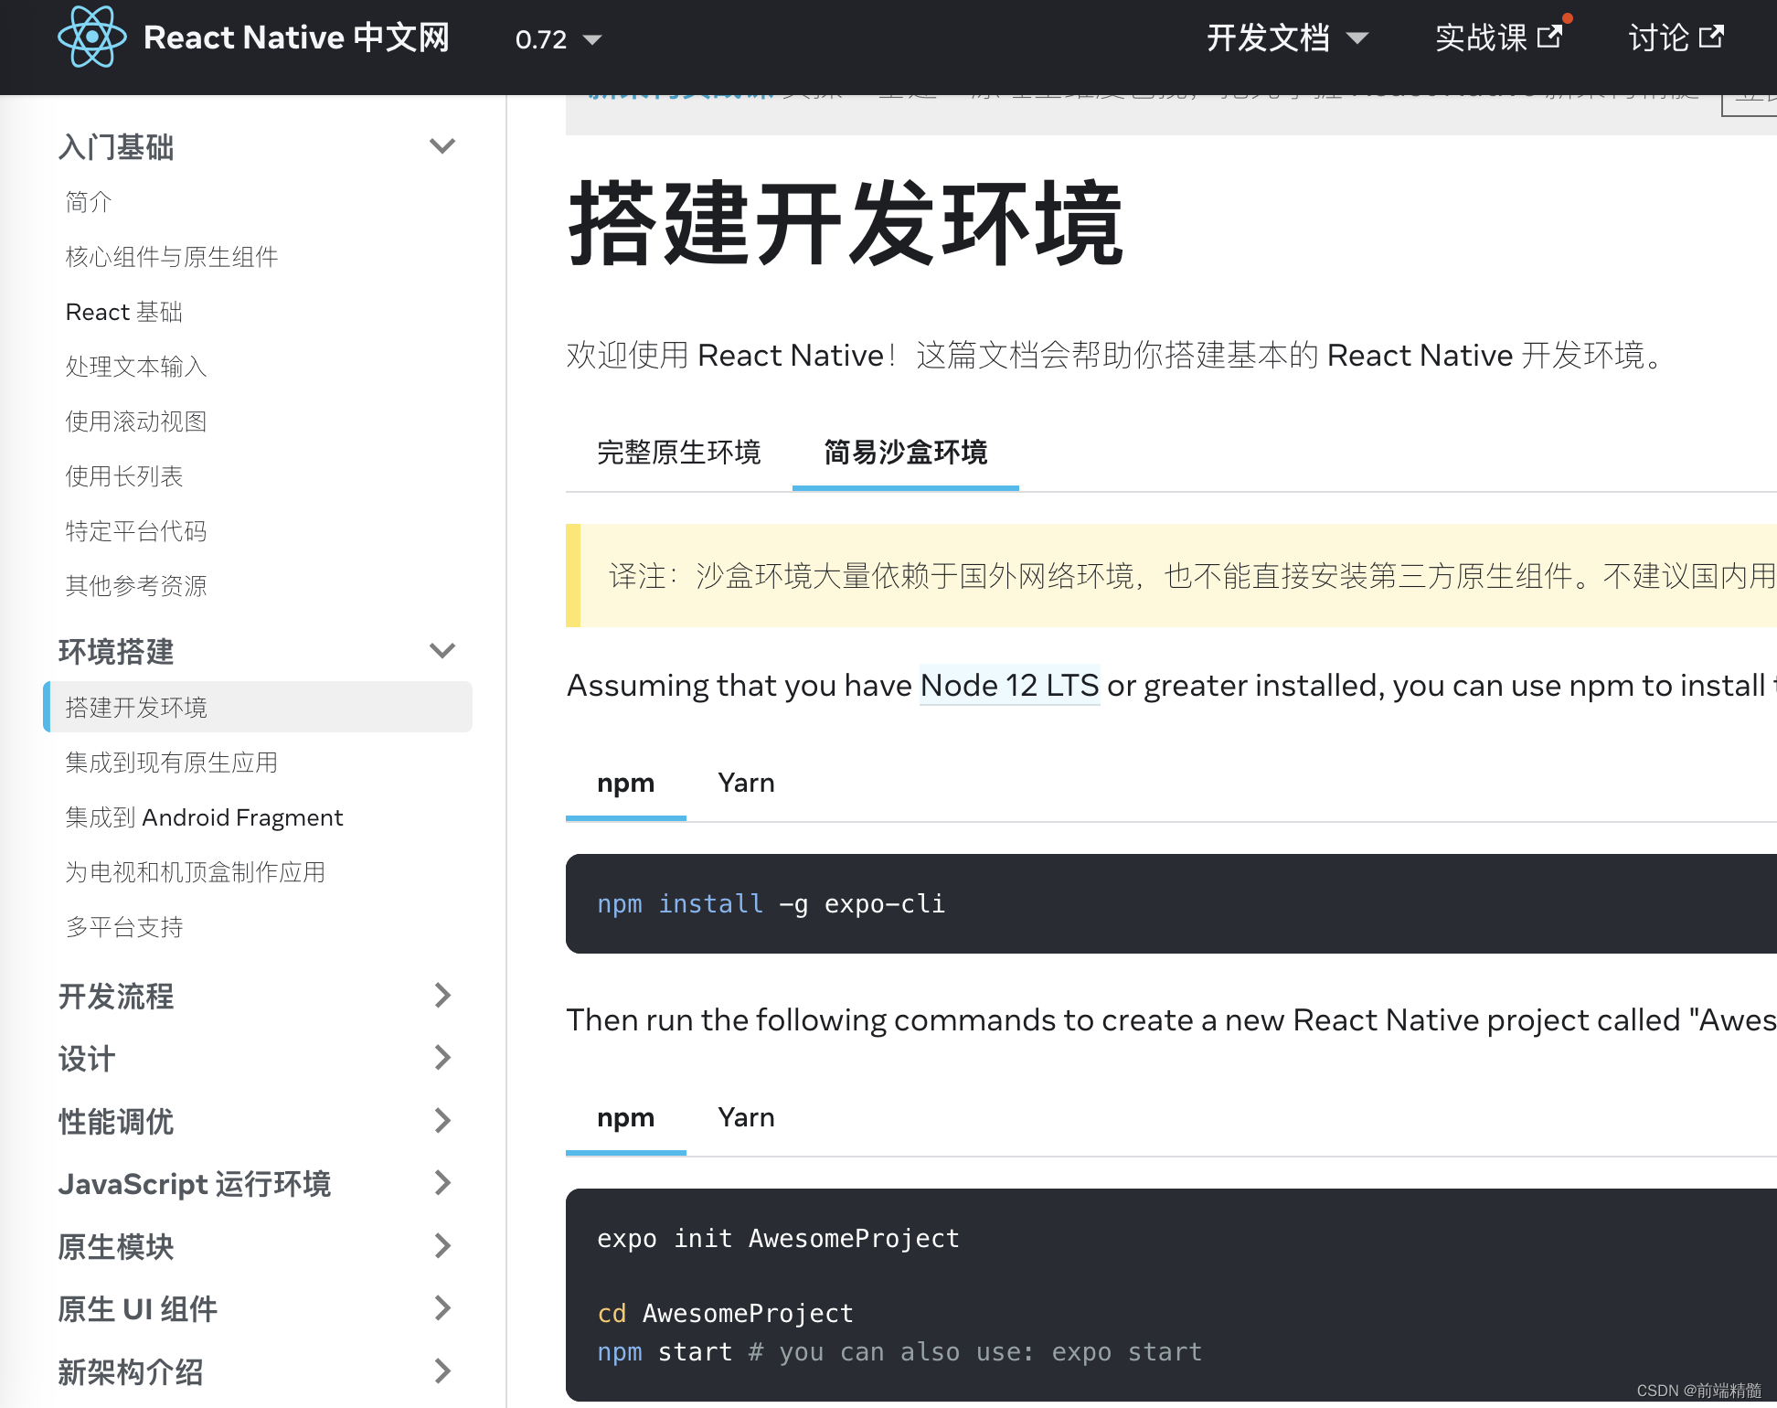Open the 实战课 external link
This screenshot has height=1408, width=1777.
[1499, 38]
